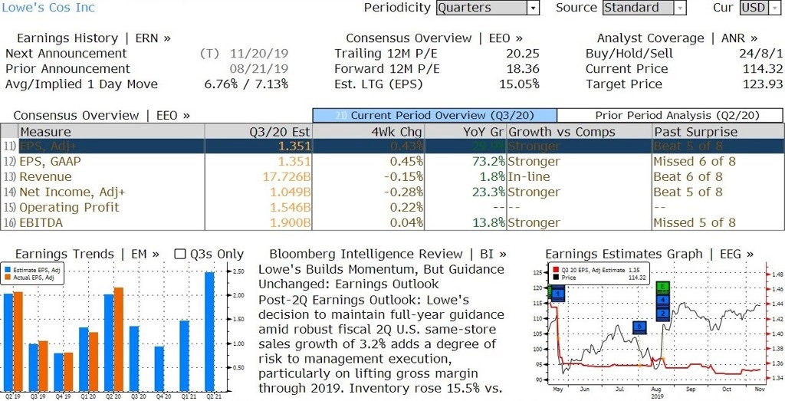
Task: Open Earnings History ERN link
Action: (94, 38)
